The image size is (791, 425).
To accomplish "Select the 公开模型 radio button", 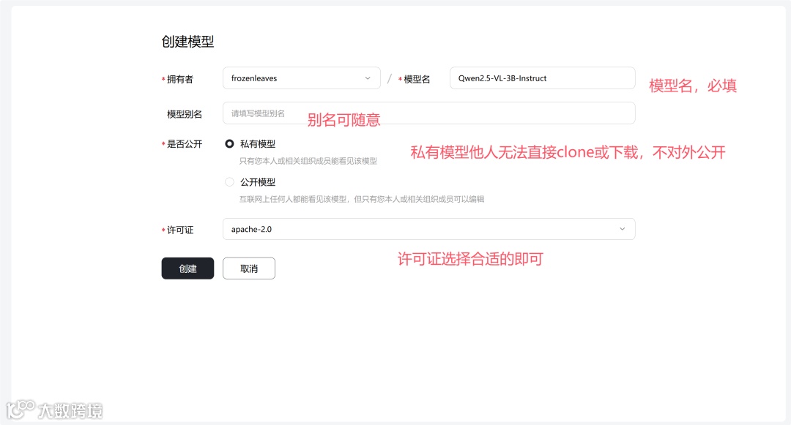I will [x=229, y=182].
